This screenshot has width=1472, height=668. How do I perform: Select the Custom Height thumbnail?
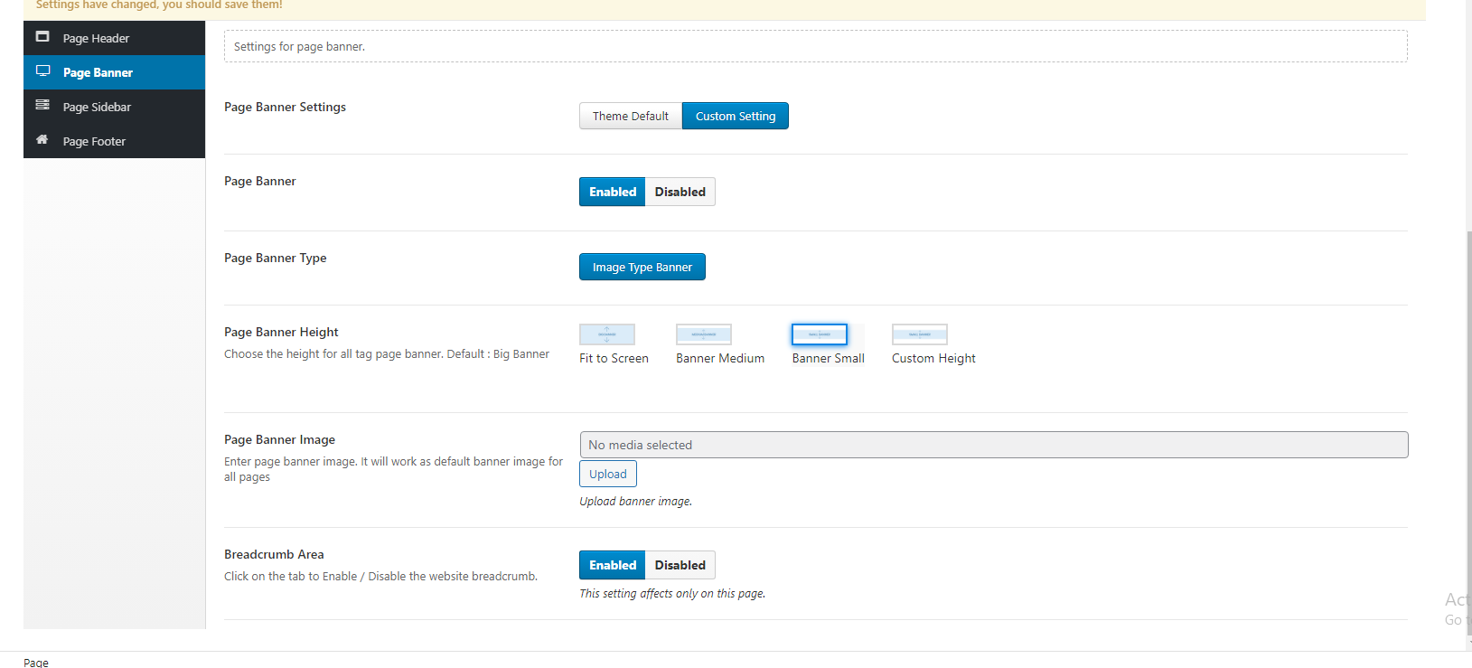(919, 334)
